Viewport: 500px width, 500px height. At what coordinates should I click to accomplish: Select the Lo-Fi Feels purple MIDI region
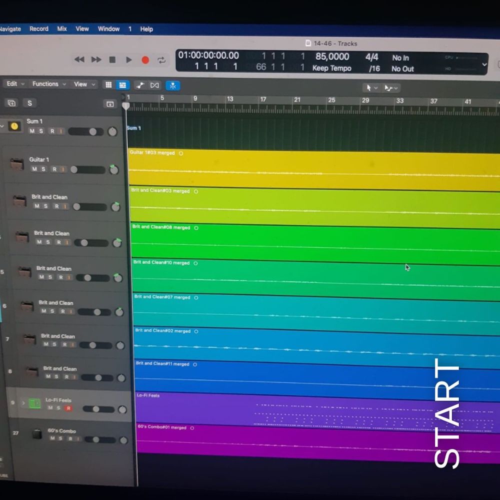pos(317,411)
